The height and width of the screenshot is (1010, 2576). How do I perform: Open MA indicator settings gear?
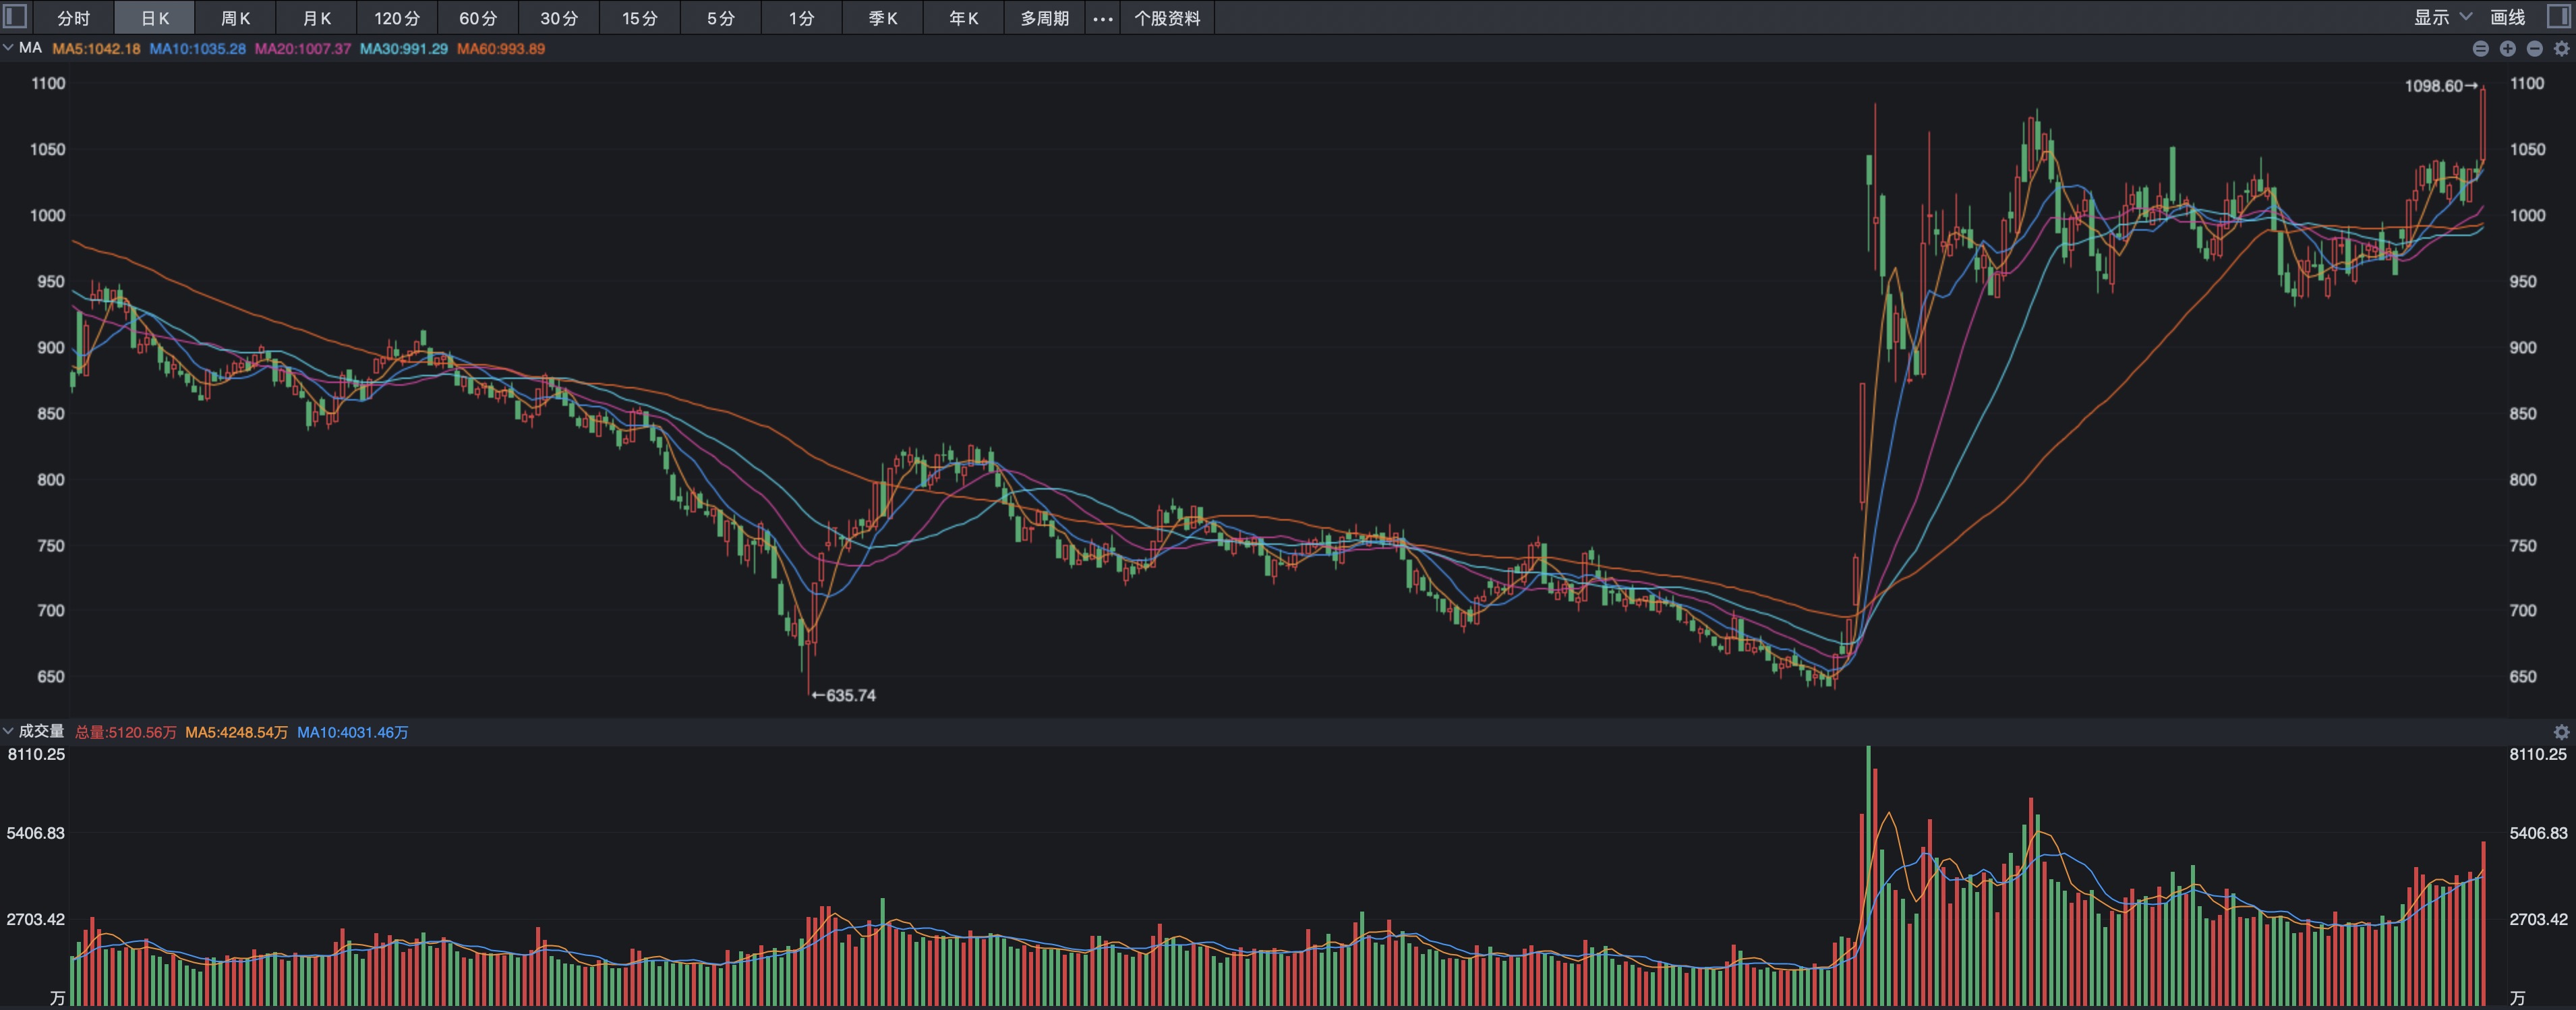[x=2561, y=49]
